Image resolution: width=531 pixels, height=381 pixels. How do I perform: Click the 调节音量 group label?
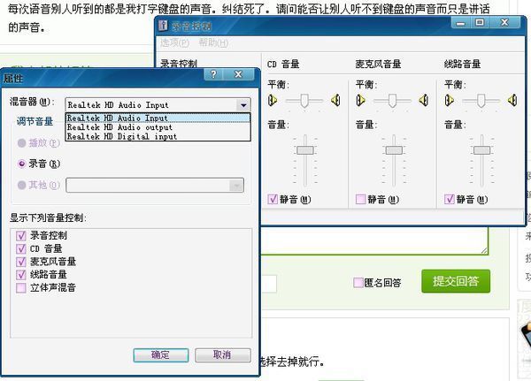[35, 121]
